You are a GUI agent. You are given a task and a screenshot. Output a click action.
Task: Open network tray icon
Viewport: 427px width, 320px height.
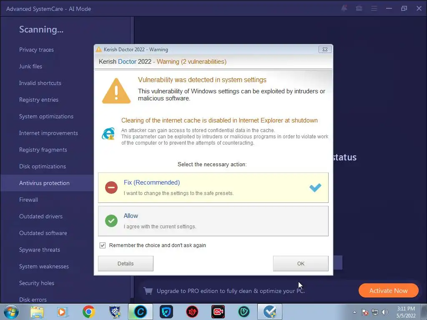[x=375, y=312]
